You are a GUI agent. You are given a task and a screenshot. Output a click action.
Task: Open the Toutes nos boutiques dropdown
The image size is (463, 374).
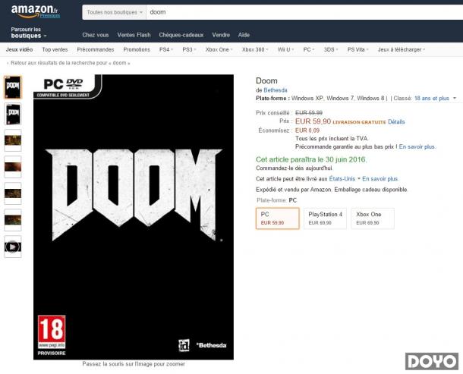point(115,12)
